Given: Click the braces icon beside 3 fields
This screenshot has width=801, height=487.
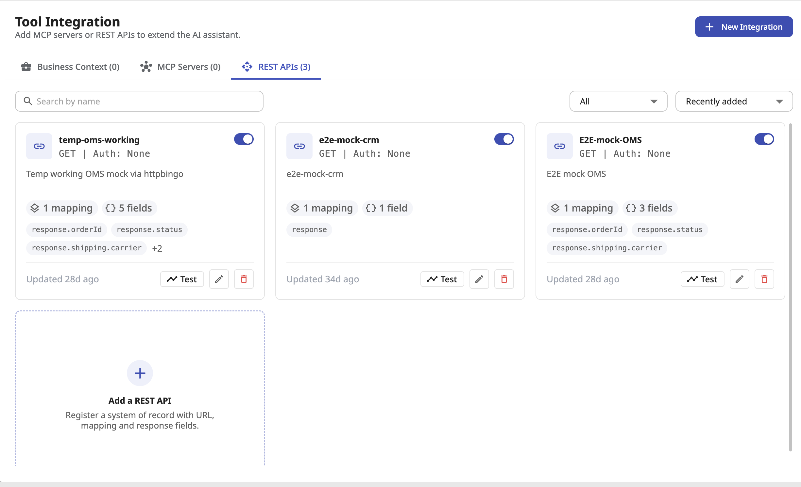Looking at the screenshot, I should (631, 208).
